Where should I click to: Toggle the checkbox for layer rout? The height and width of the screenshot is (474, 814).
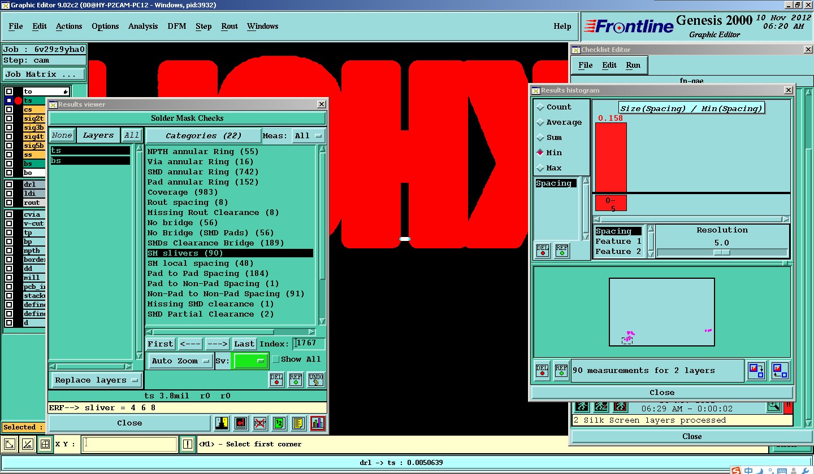(x=9, y=203)
